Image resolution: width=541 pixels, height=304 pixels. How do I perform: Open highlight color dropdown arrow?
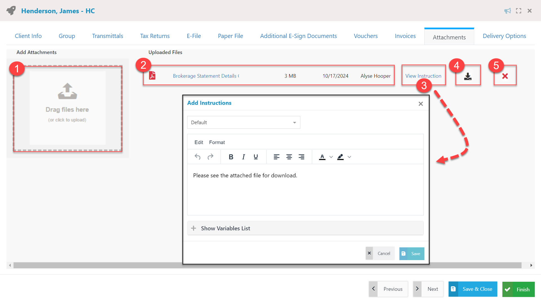349,157
